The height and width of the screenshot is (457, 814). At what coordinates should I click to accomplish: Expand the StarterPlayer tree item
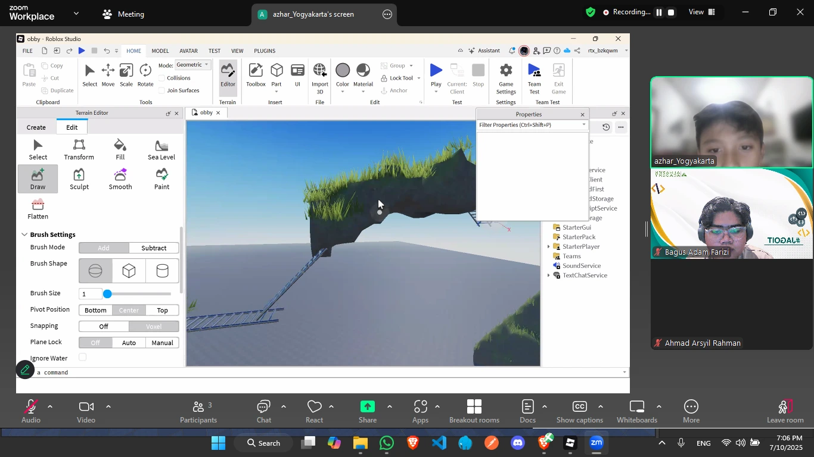(x=549, y=246)
